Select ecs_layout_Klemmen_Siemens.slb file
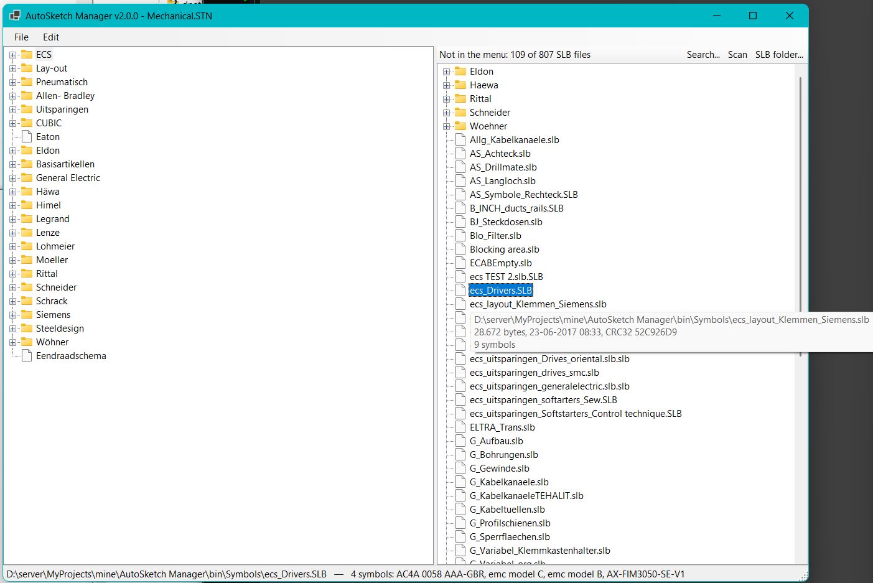This screenshot has height=583, width=873. [538, 304]
